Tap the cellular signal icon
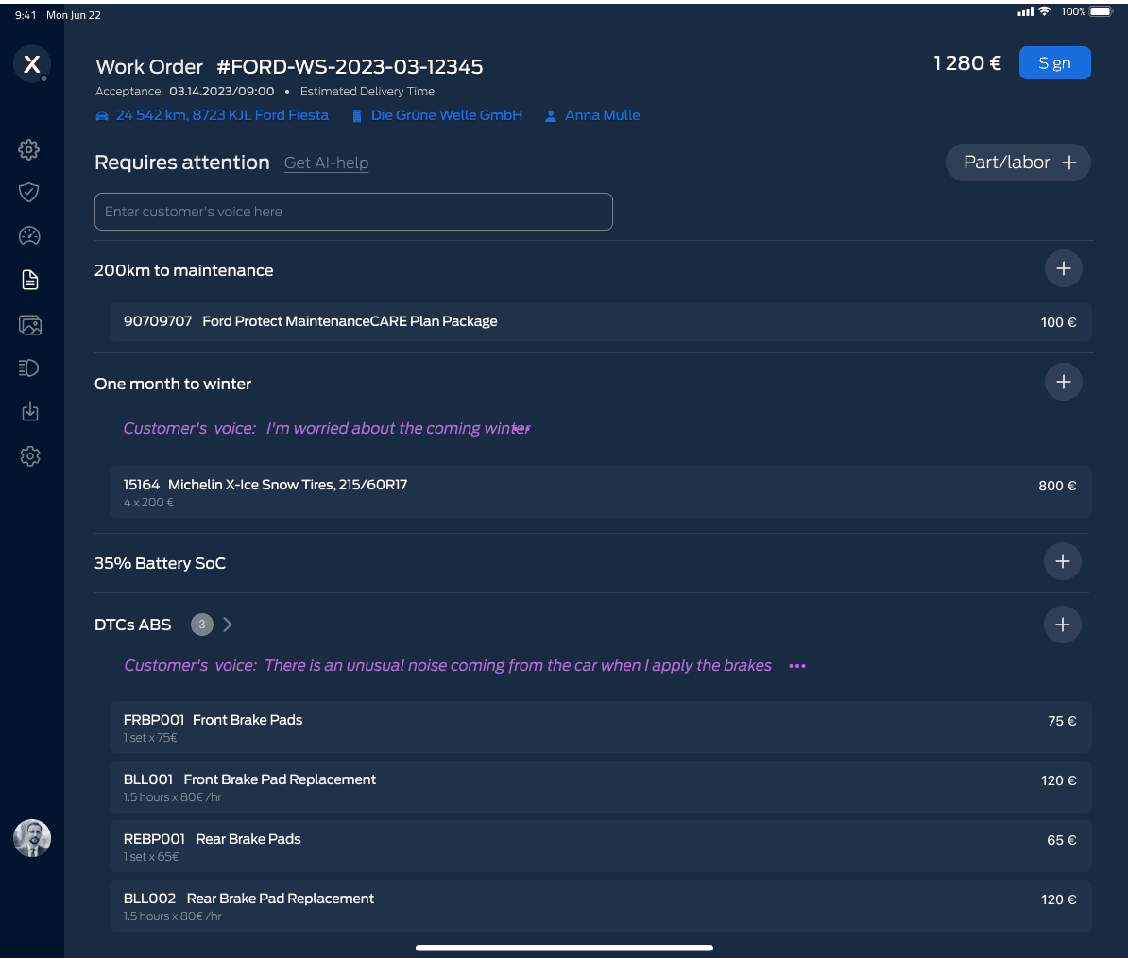 (1025, 11)
